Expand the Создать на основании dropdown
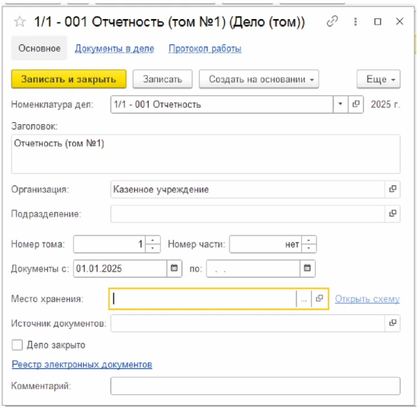Viewport: 417px width, 408px height. 258,79
